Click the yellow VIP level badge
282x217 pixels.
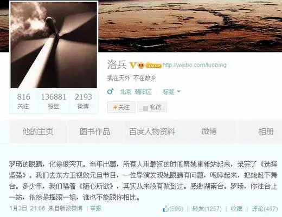click(x=153, y=65)
